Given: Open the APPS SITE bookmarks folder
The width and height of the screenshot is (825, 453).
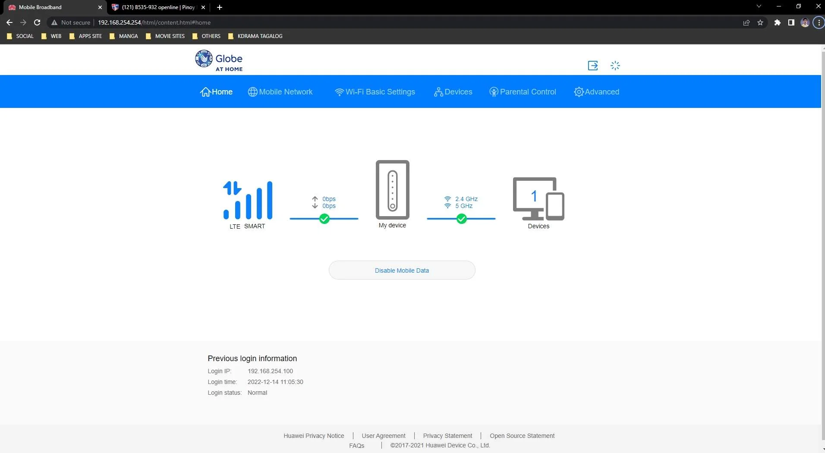Looking at the screenshot, I should (85, 36).
